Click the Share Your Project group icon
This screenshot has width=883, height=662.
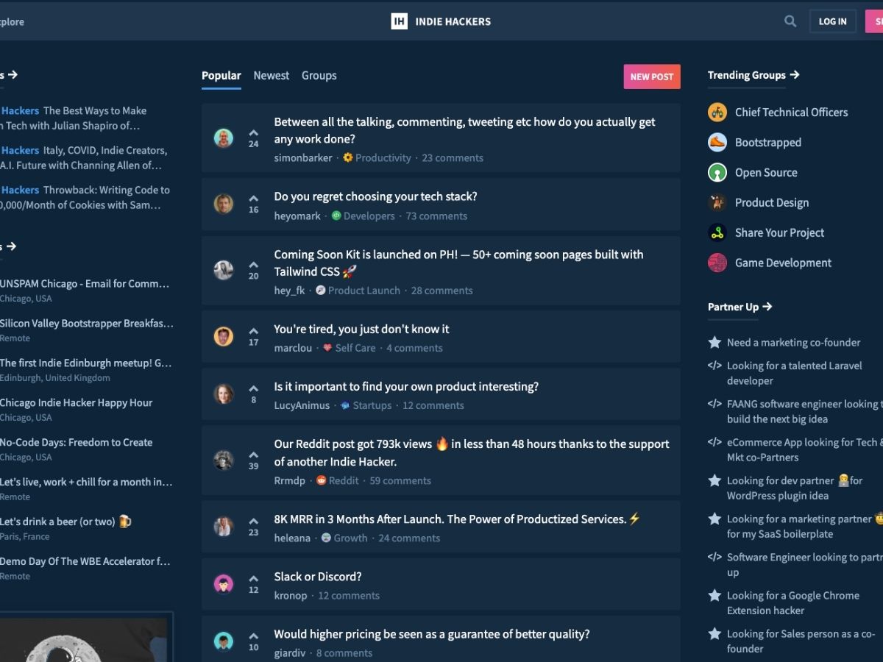click(x=717, y=233)
